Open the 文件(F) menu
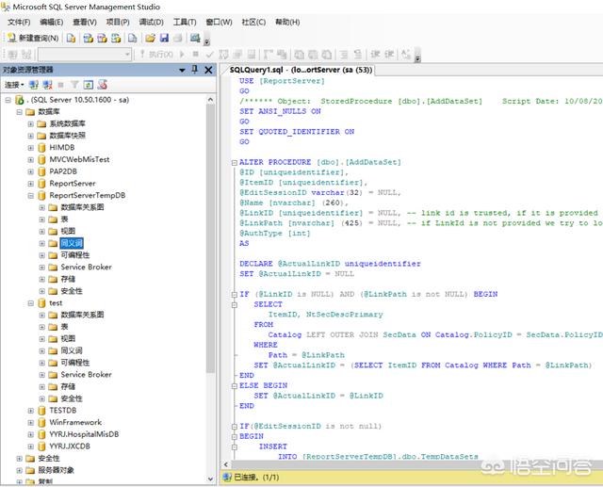 click(x=19, y=22)
